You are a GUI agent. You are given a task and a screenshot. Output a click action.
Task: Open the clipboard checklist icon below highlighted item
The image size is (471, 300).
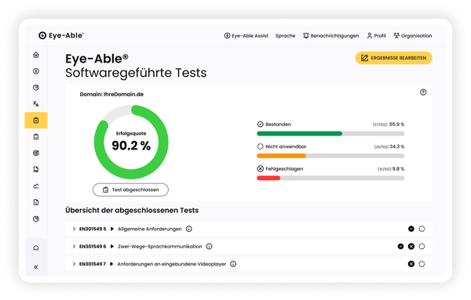(x=36, y=136)
